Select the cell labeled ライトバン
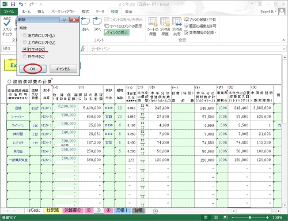Screen dimensions: 288x221 pos(18,125)
